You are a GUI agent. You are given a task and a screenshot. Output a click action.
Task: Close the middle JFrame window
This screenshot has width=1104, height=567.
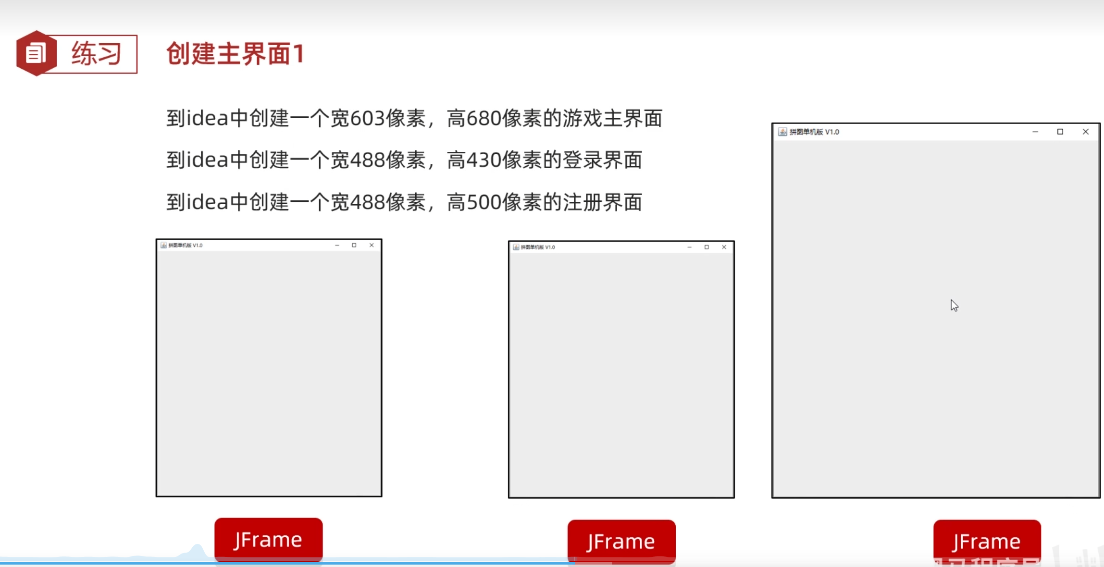(x=724, y=247)
